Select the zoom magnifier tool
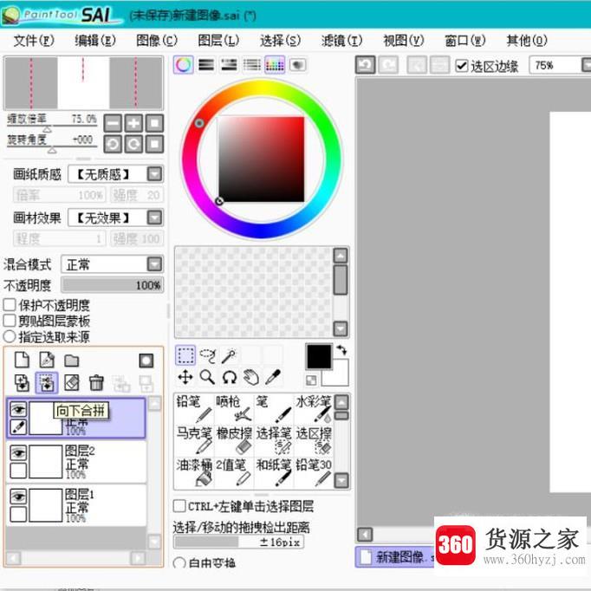Viewport: 591px width, 591px height. [x=208, y=377]
